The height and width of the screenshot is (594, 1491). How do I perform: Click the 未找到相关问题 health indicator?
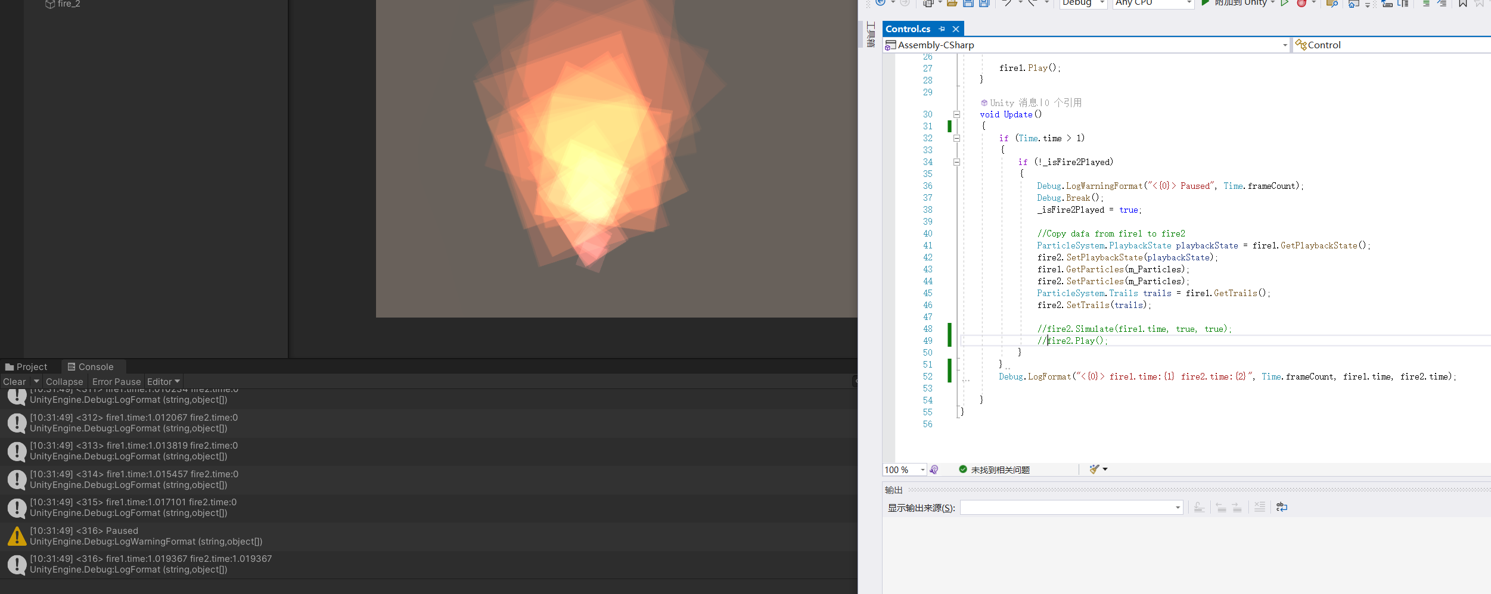point(996,469)
